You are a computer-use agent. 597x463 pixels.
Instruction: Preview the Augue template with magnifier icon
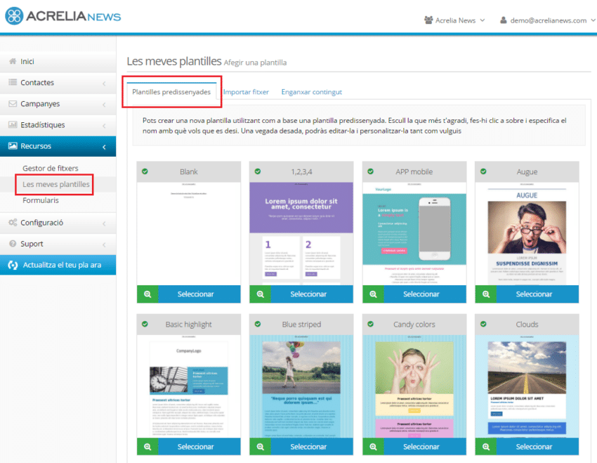click(x=486, y=294)
